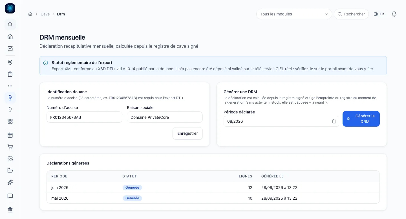Screen dimensions: 406x219
Task: Open the folder sidebar icon
Action: click(x=10, y=170)
